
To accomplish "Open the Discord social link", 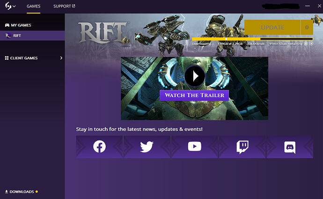I will point(290,147).
